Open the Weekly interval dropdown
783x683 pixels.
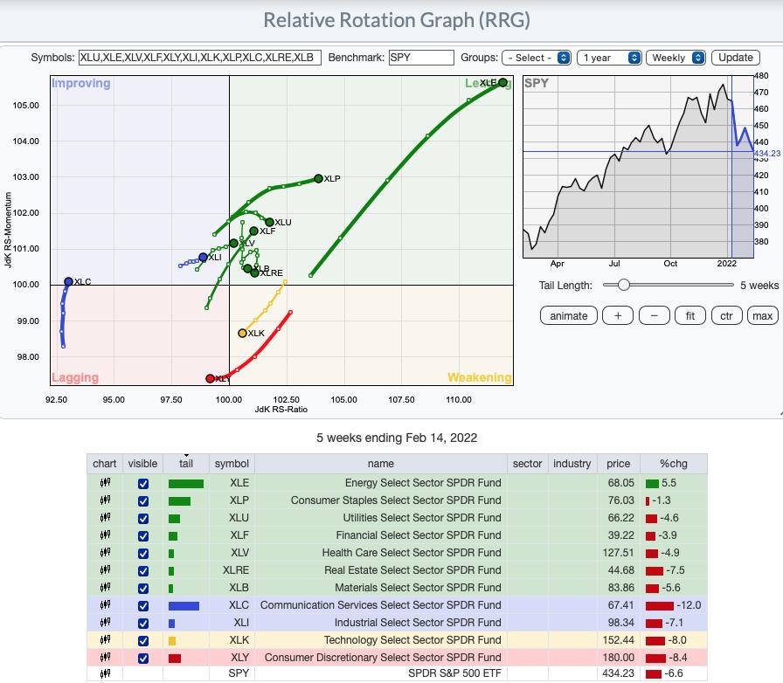coord(676,58)
